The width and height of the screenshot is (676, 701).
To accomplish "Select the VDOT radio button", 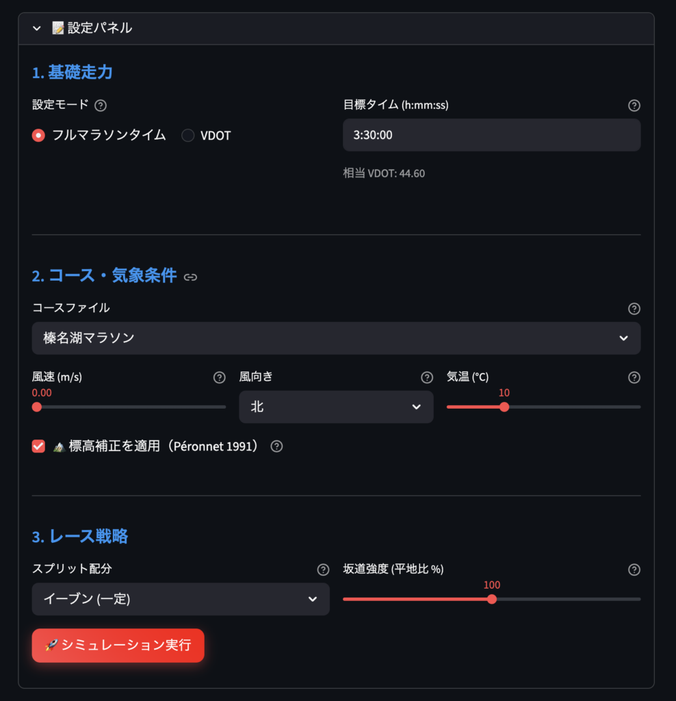I will click(188, 135).
